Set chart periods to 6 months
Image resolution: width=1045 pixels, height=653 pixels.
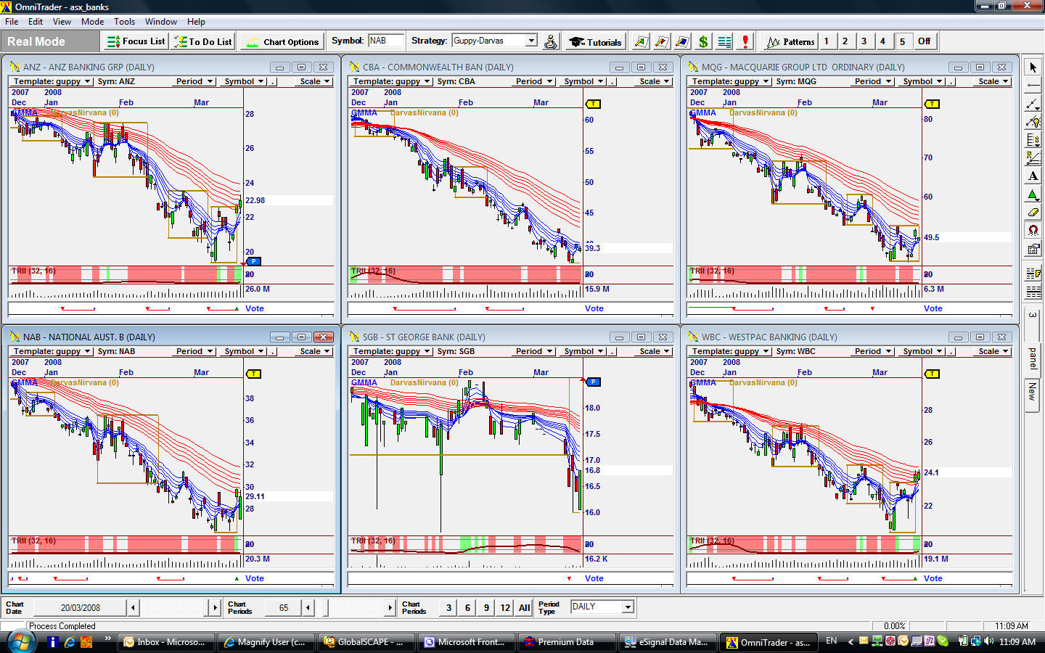467,607
